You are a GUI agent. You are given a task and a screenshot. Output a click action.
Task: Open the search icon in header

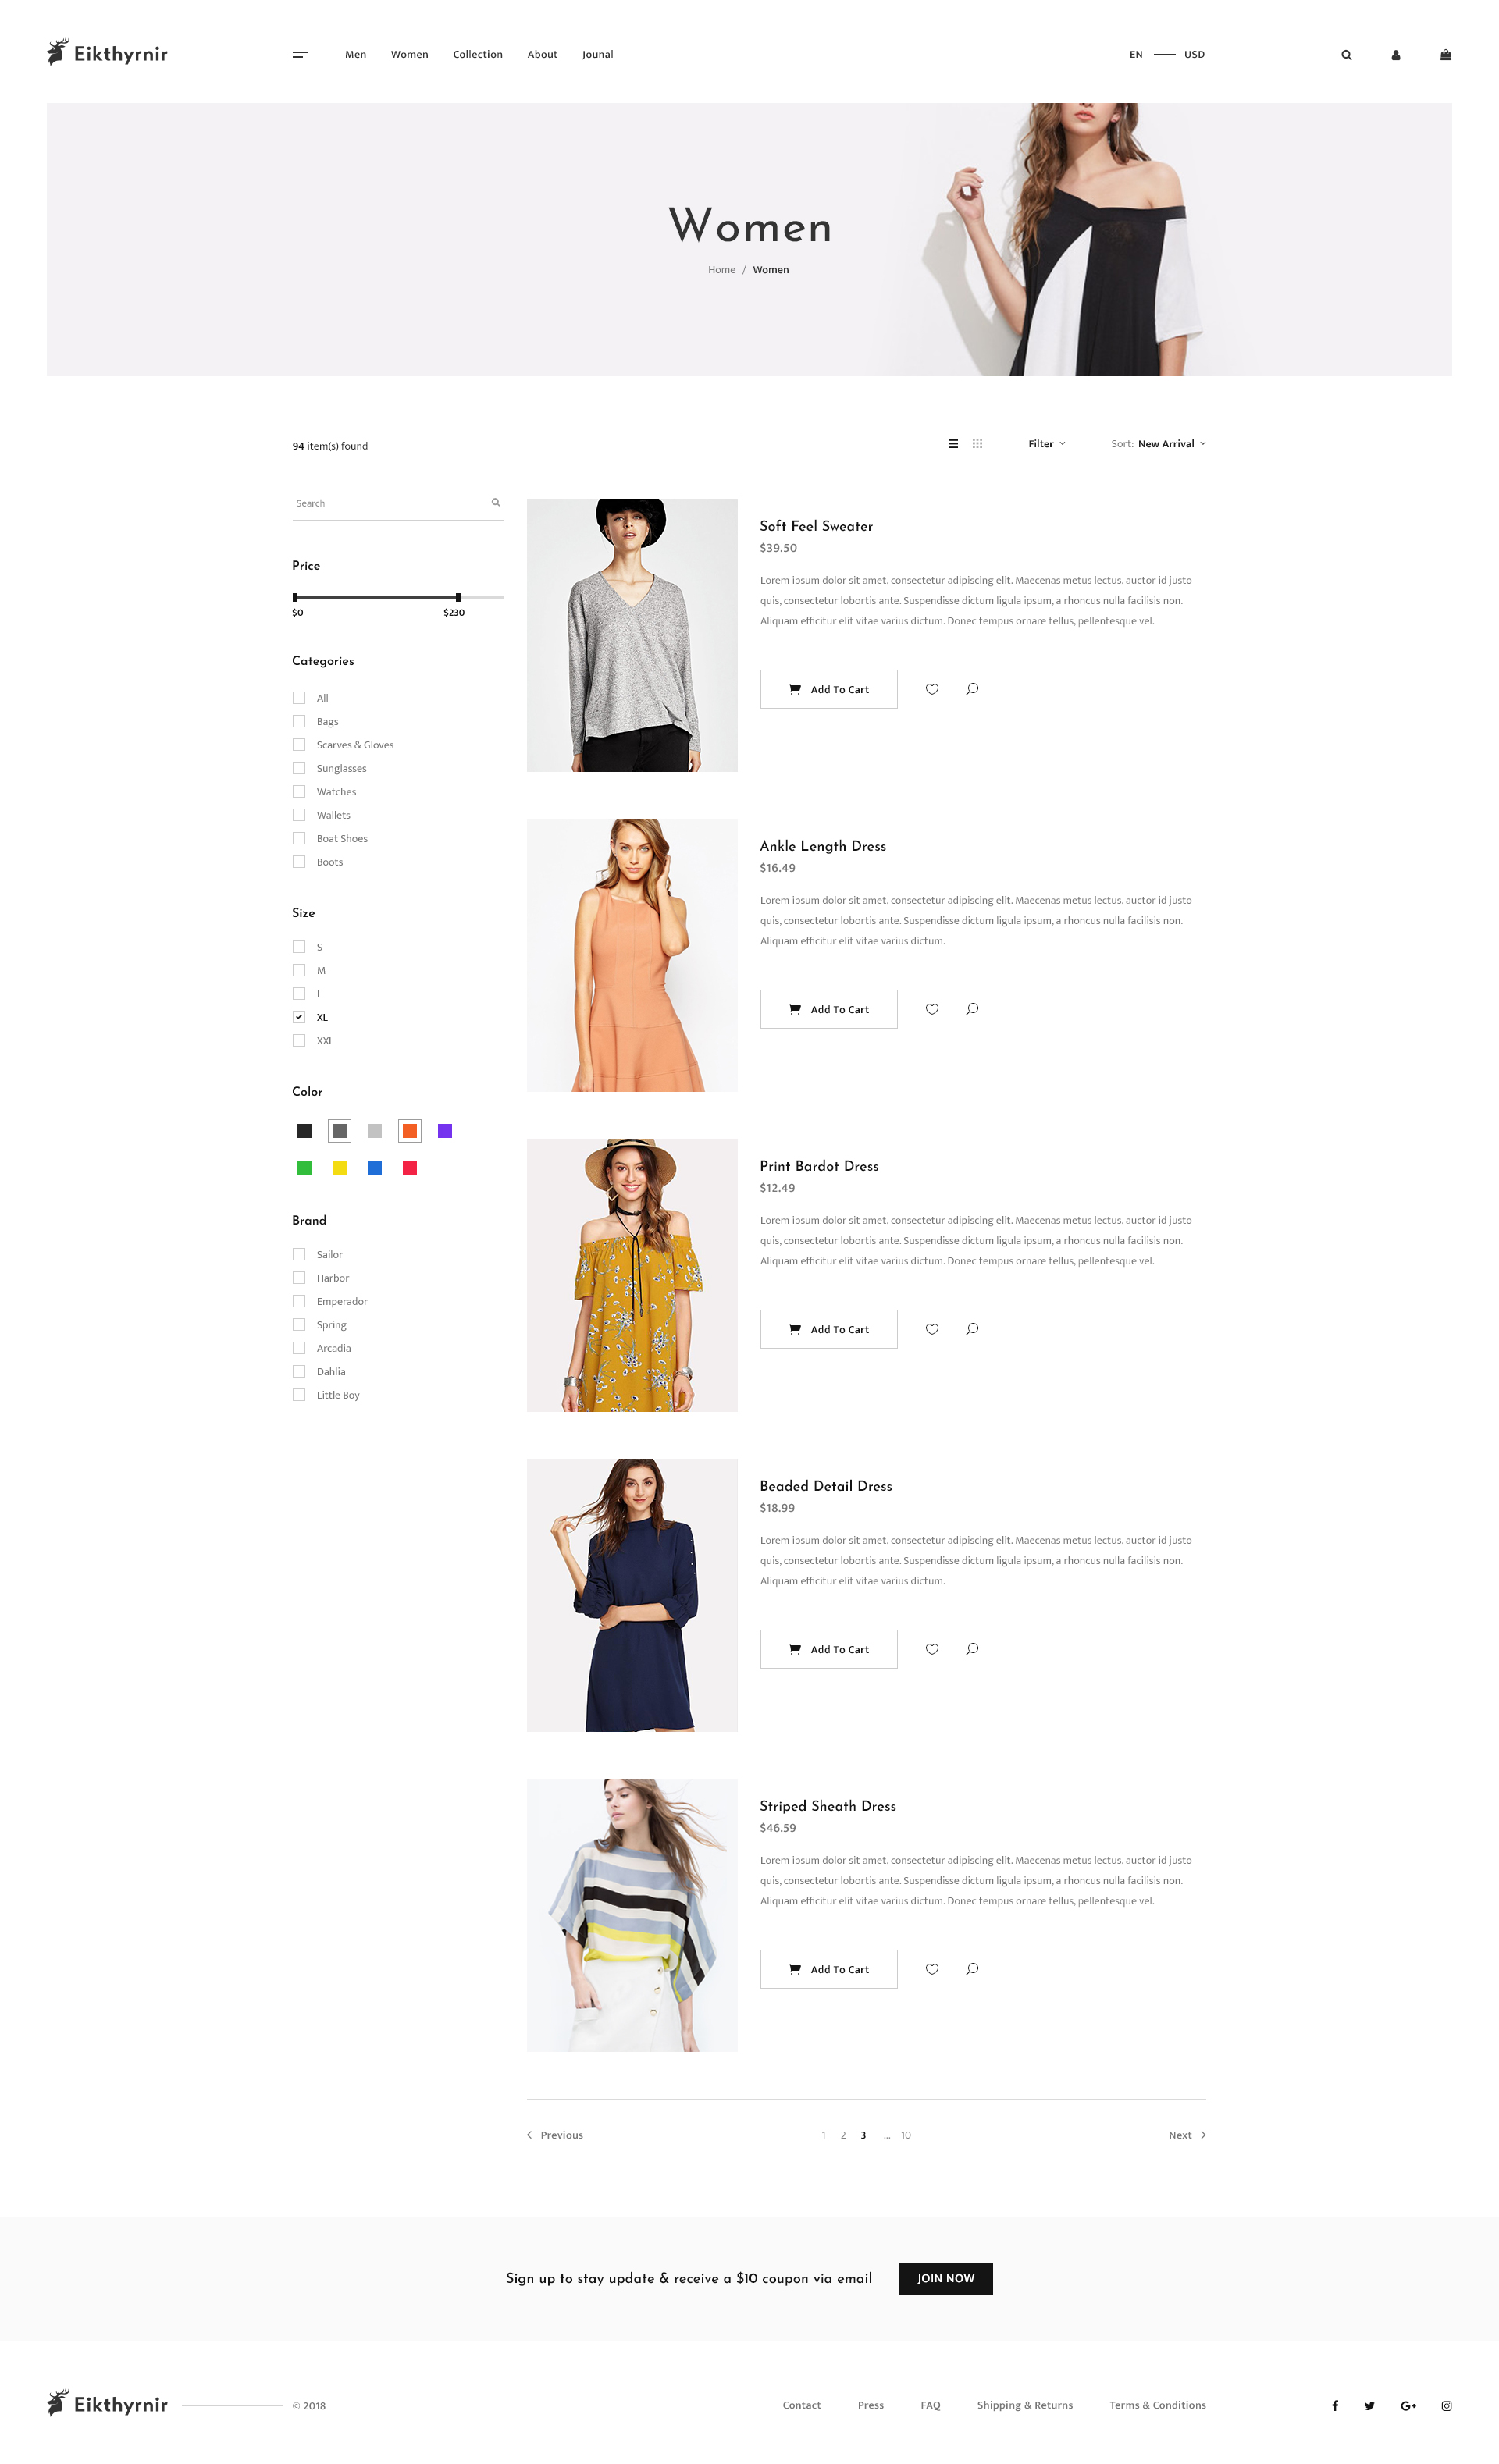[1346, 55]
